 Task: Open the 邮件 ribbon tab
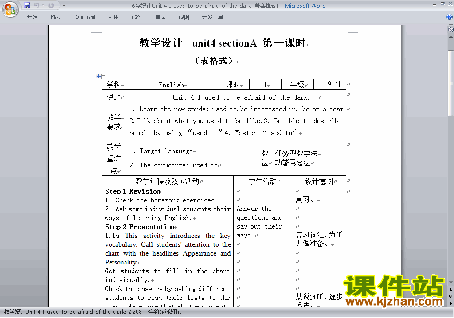[x=137, y=17]
